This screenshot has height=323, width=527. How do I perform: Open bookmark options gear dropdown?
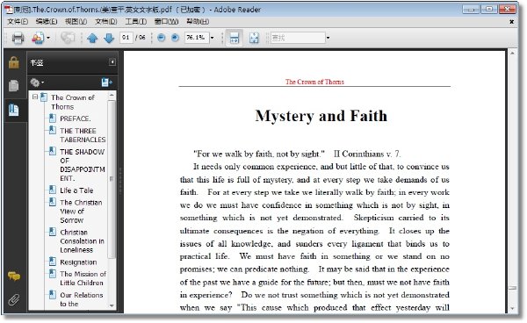[x=37, y=83]
